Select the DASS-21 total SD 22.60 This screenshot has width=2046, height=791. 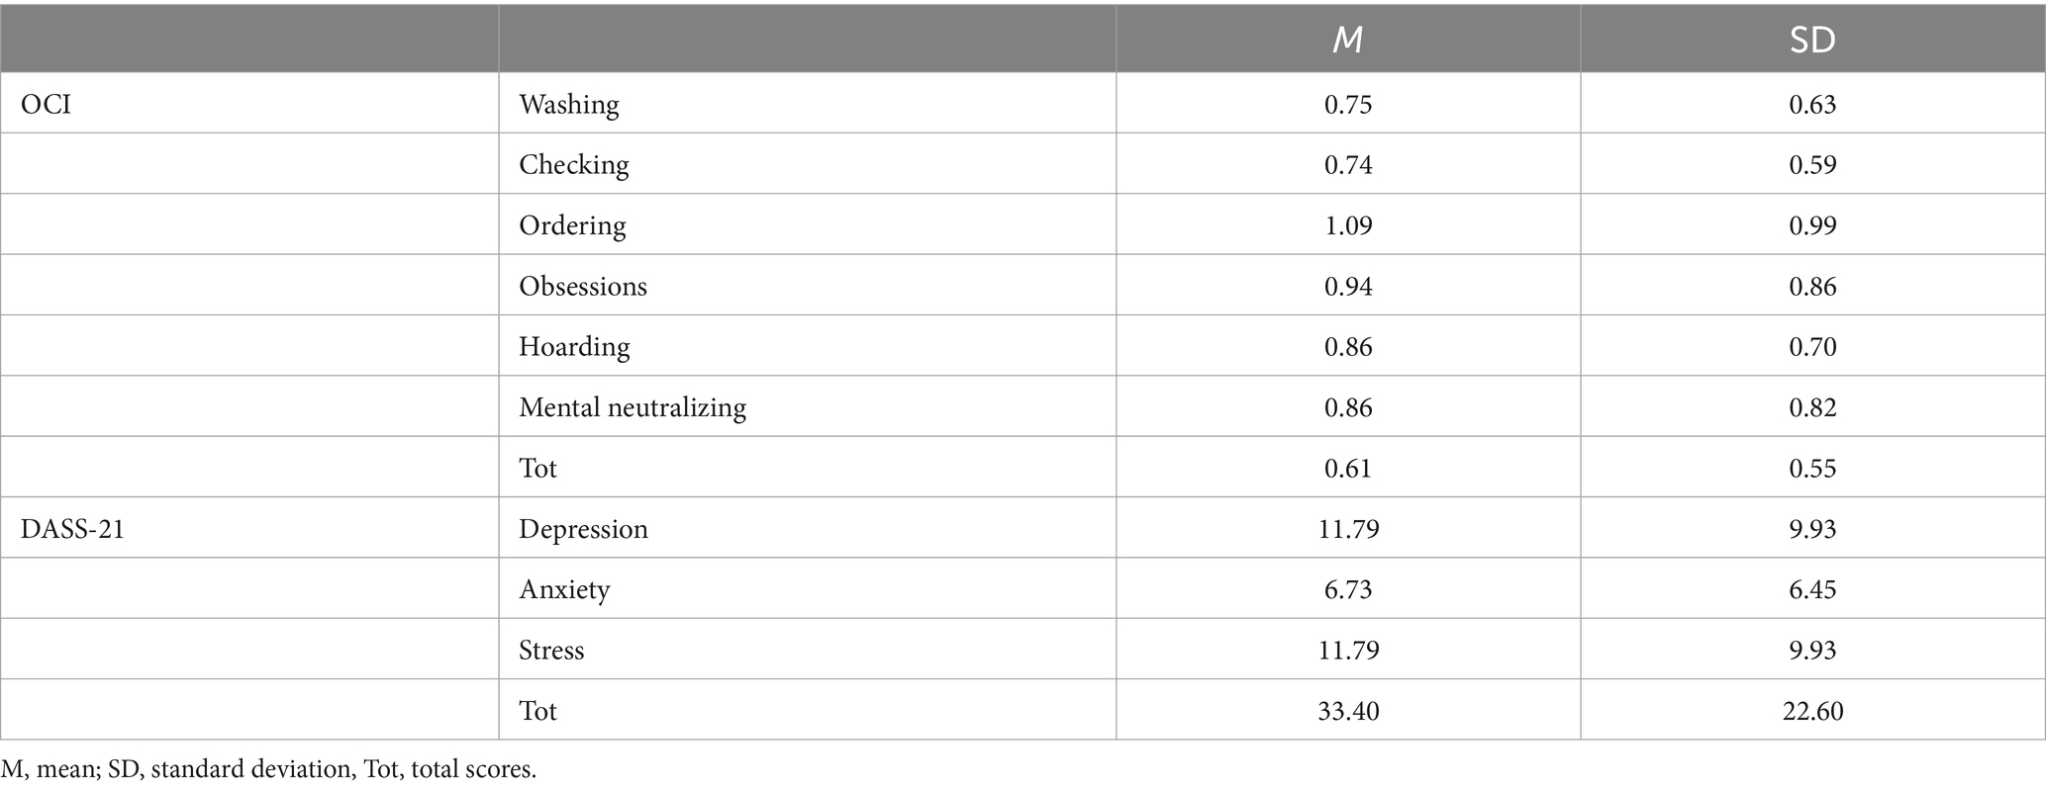point(1812,711)
